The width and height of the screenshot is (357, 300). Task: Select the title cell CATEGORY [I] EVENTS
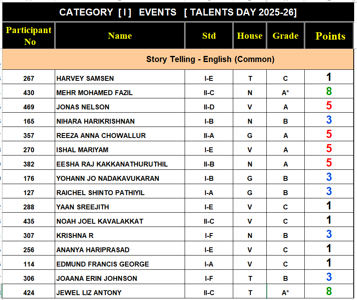[178, 12]
